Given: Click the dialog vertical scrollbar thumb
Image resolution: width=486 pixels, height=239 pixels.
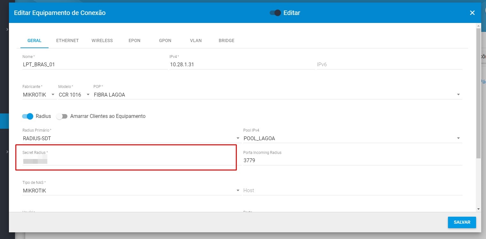Looking at the screenshot, I should tap(478, 93).
